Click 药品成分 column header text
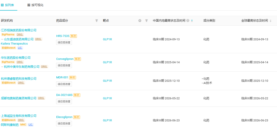 pos(62,21)
